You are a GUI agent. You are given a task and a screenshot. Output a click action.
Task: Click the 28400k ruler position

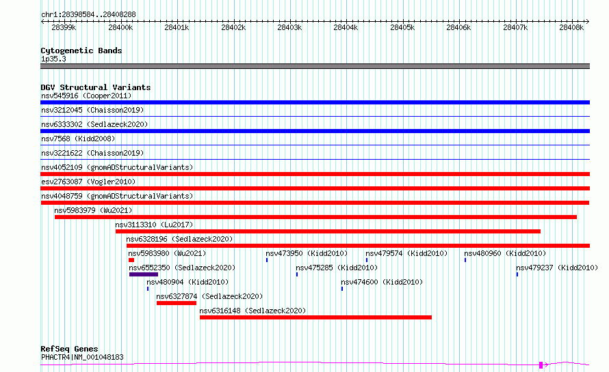[x=120, y=27]
